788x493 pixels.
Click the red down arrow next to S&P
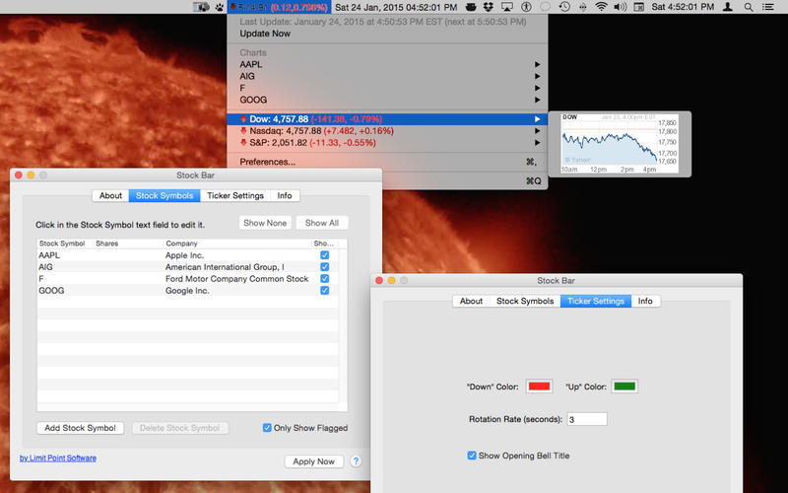[x=243, y=143]
